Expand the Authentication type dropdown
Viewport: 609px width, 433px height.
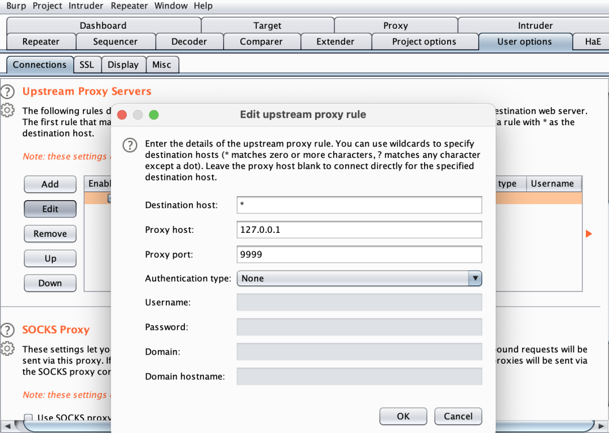click(475, 279)
